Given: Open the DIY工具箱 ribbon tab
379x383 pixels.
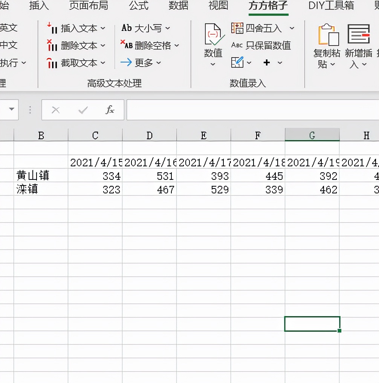Looking at the screenshot, I should pos(331,6).
